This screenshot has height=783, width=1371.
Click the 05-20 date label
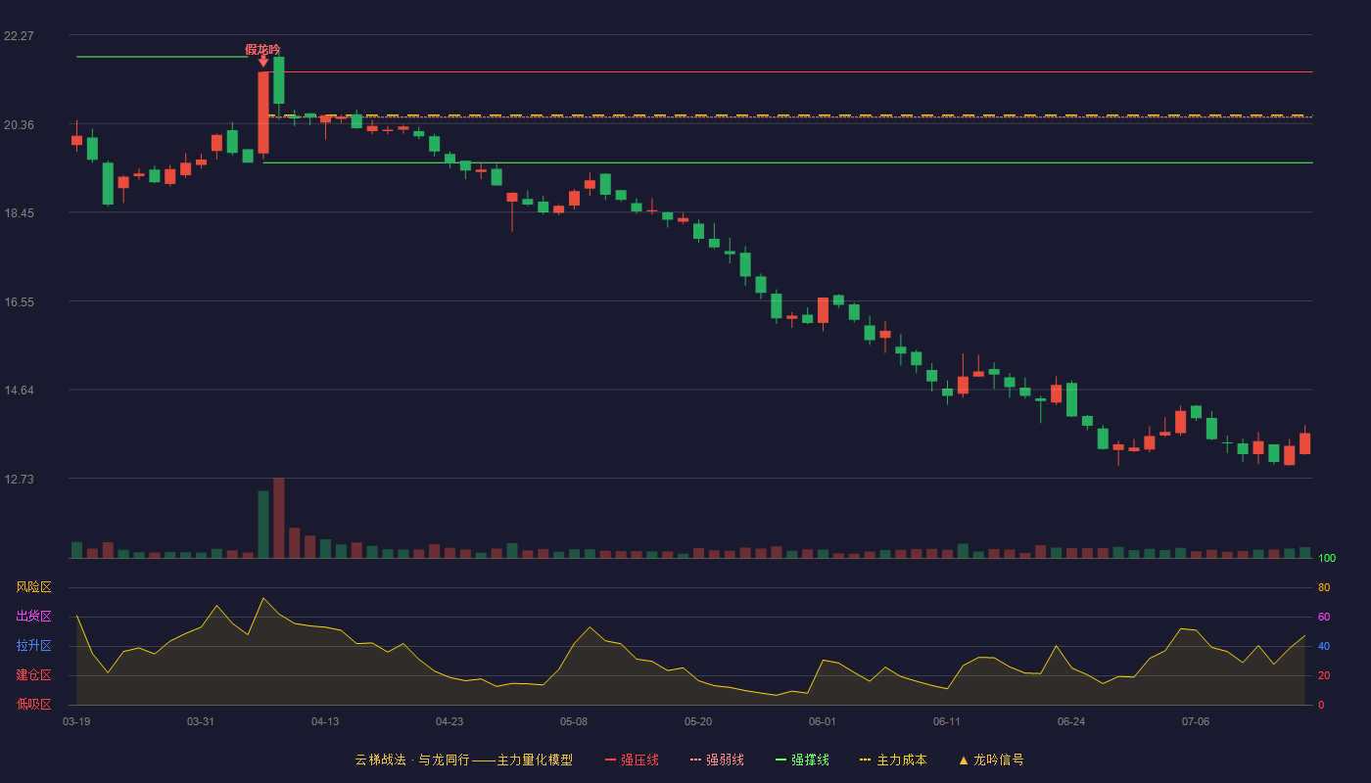click(698, 721)
